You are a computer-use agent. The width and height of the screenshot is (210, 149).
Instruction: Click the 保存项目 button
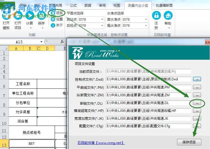pos(189,142)
